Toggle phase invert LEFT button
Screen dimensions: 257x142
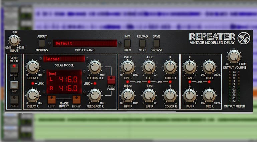52,100
